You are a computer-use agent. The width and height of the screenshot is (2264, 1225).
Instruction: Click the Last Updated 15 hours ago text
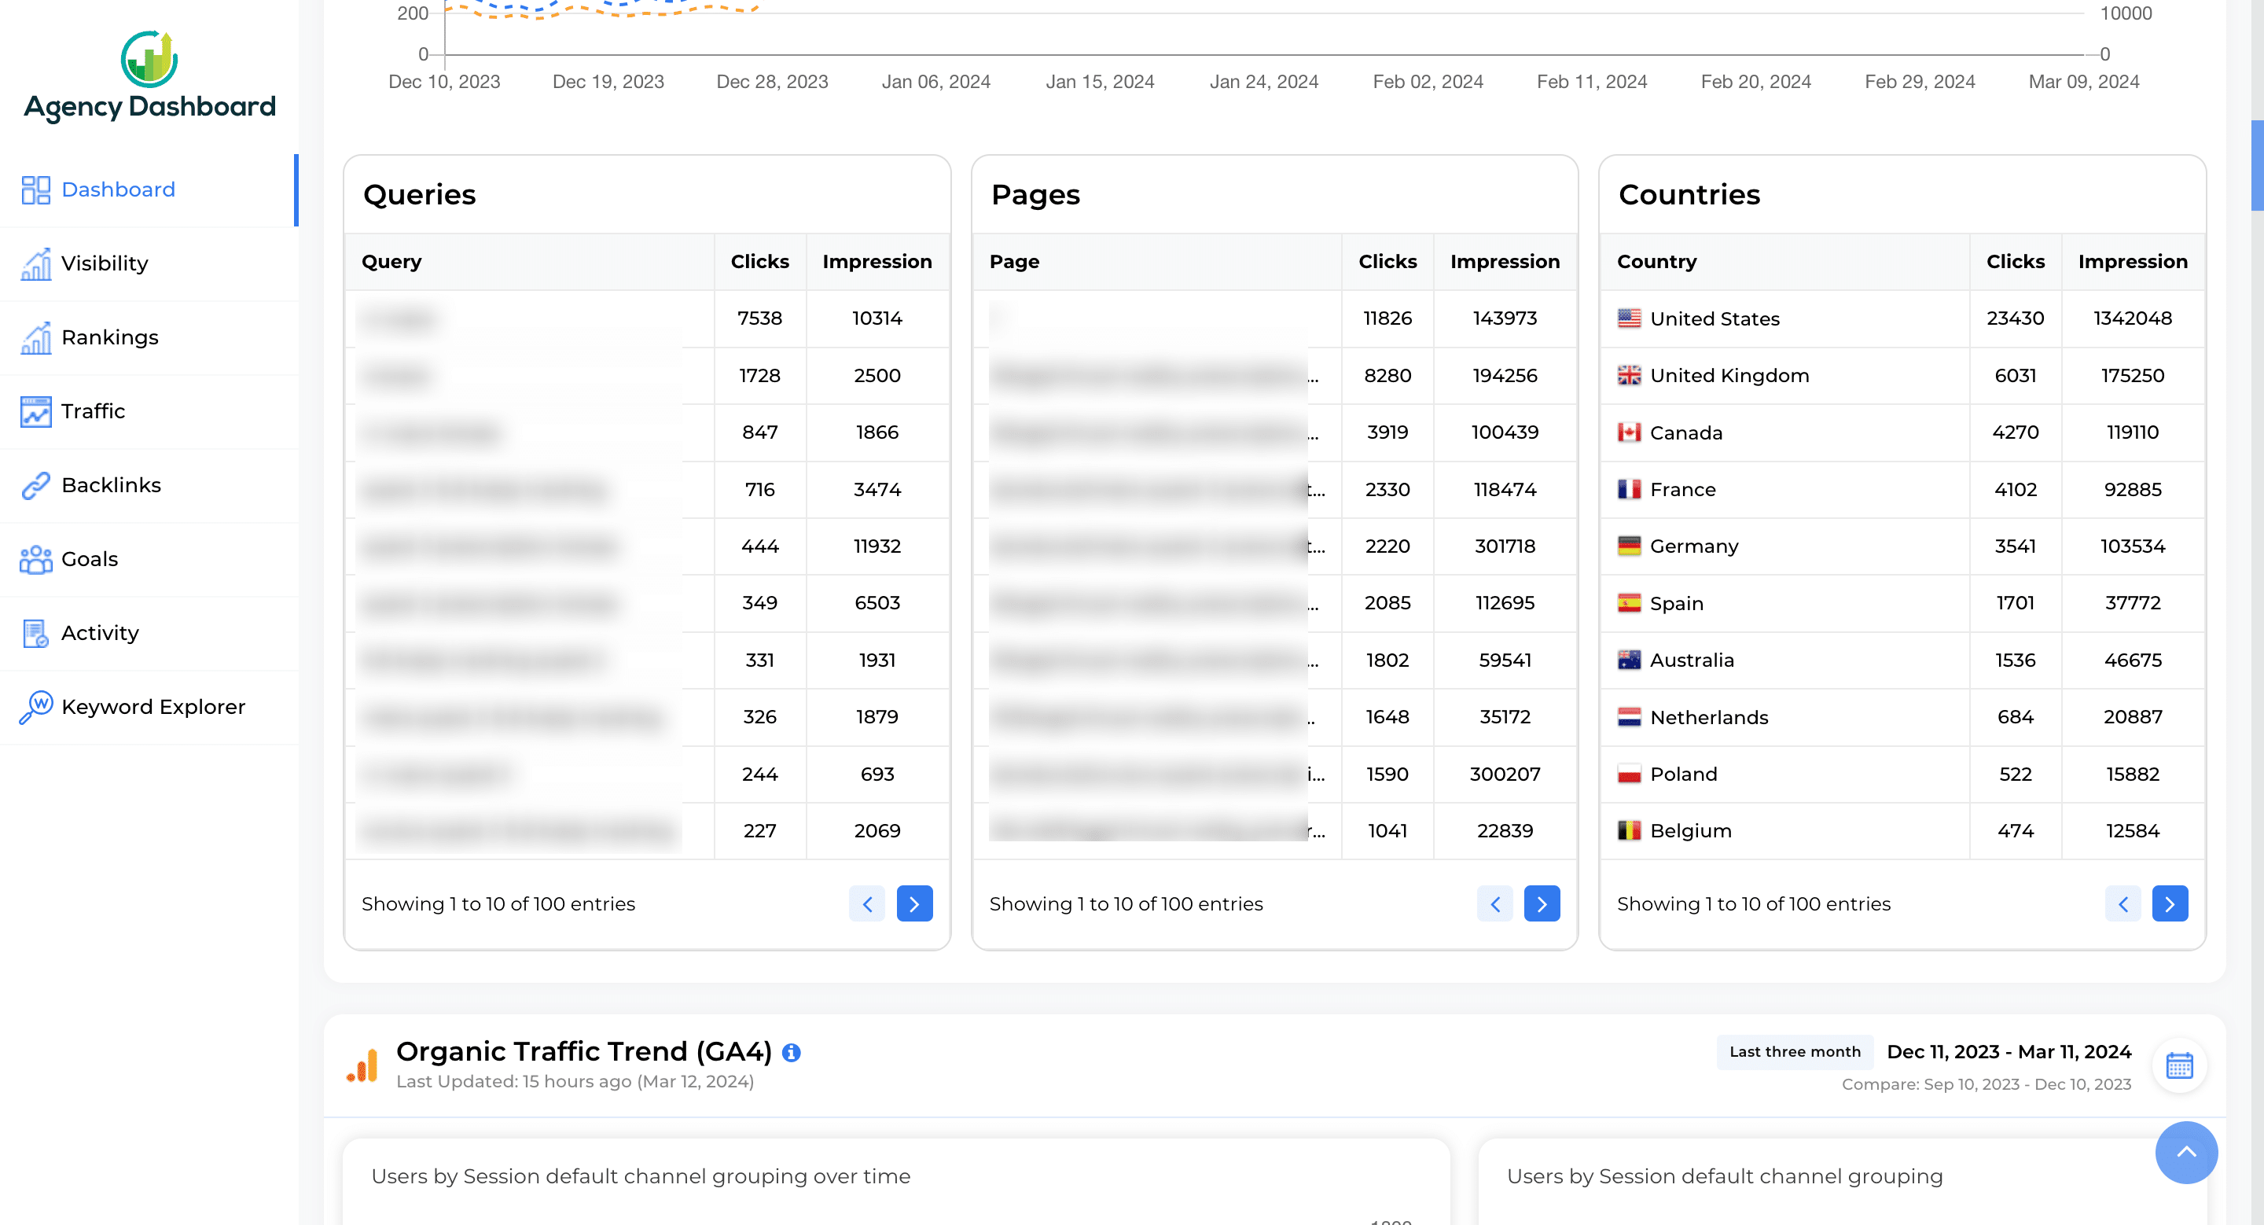[575, 1082]
